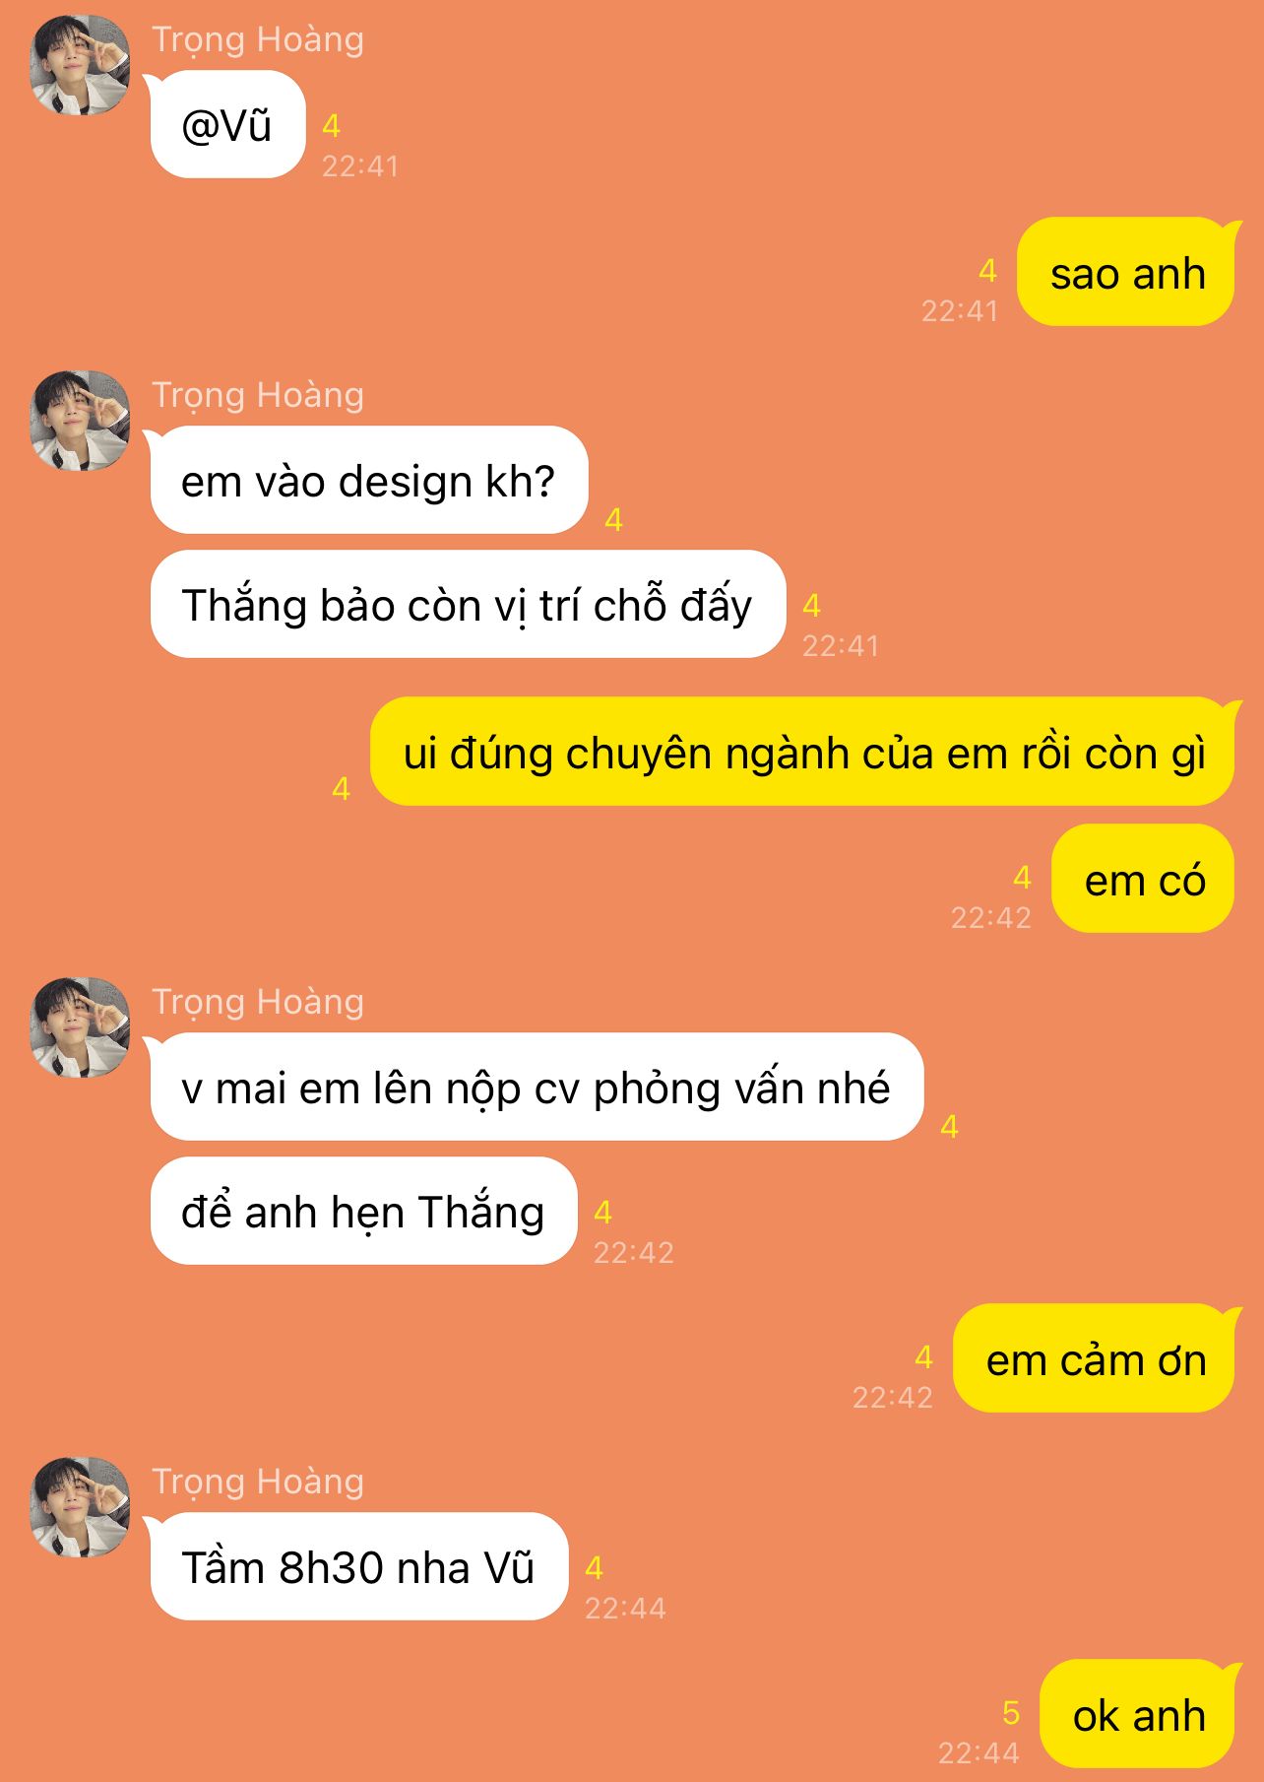The width and height of the screenshot is (1264, 1782).
Task: Select the 'em vào design kh?' message
Action: coord(369,481)
